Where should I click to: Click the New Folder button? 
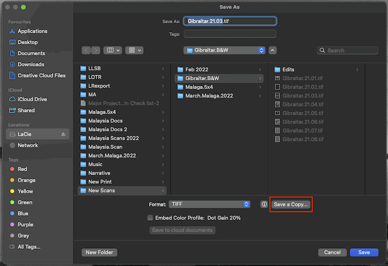(99, 252)
